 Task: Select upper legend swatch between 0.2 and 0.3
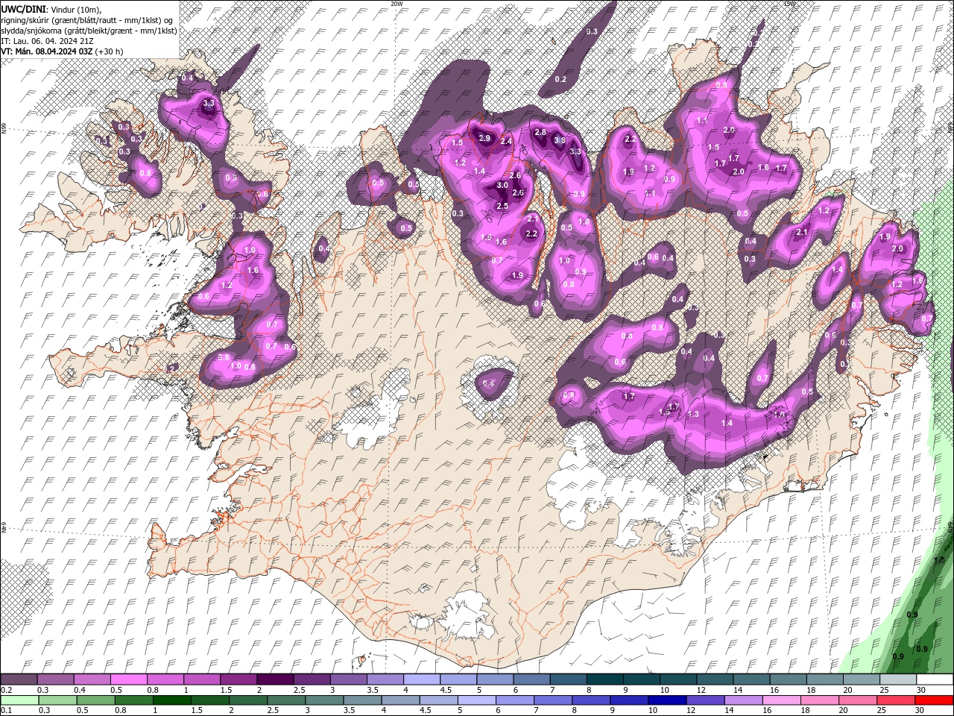coord(19,679)
